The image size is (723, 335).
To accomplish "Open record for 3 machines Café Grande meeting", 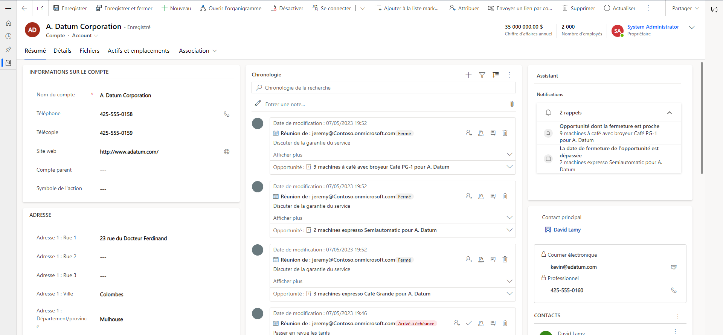I will pos(493,259).
